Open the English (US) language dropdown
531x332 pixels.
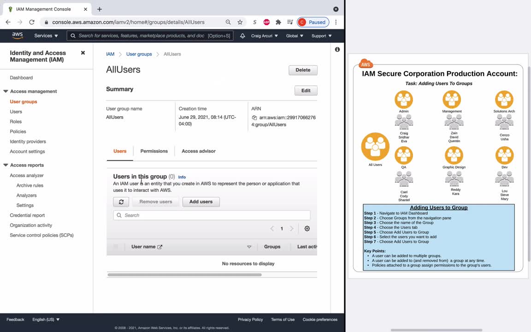[x=46, y=320]
